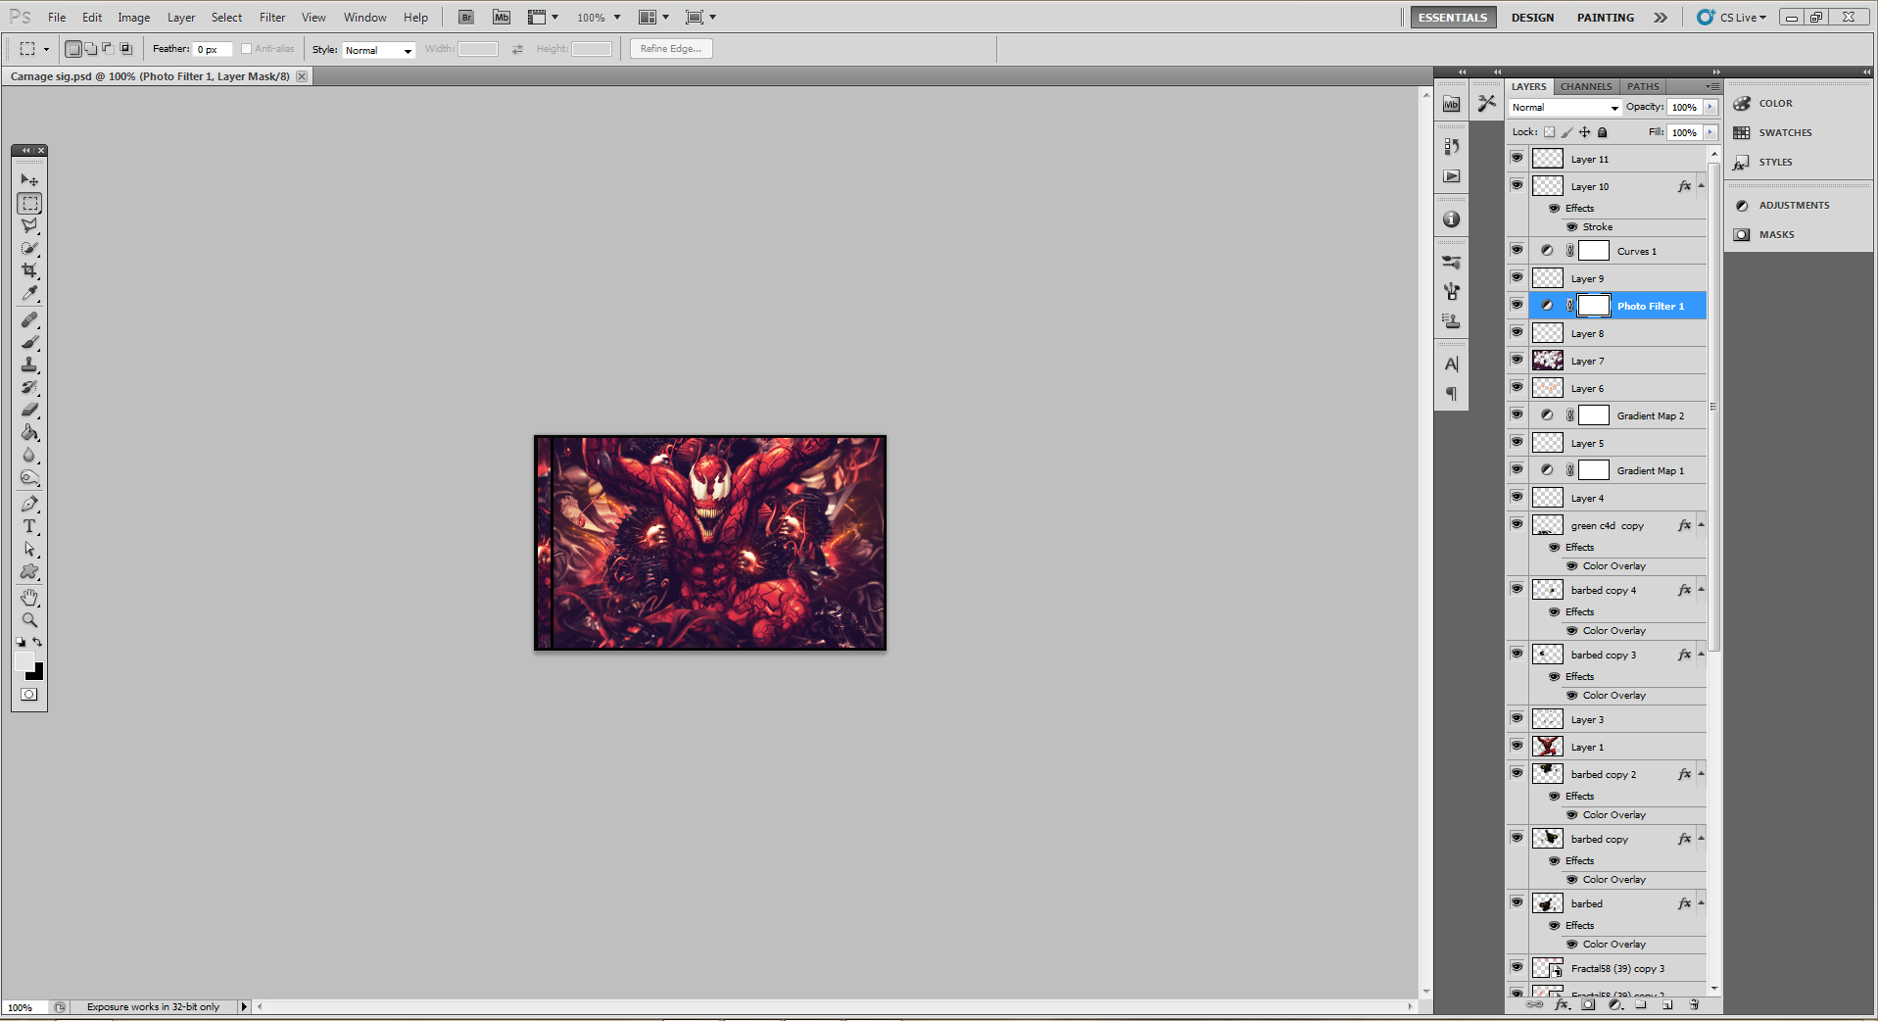Click the background color swatch
Viewport: 1878px width, 1021px height.
pos(37,674)
